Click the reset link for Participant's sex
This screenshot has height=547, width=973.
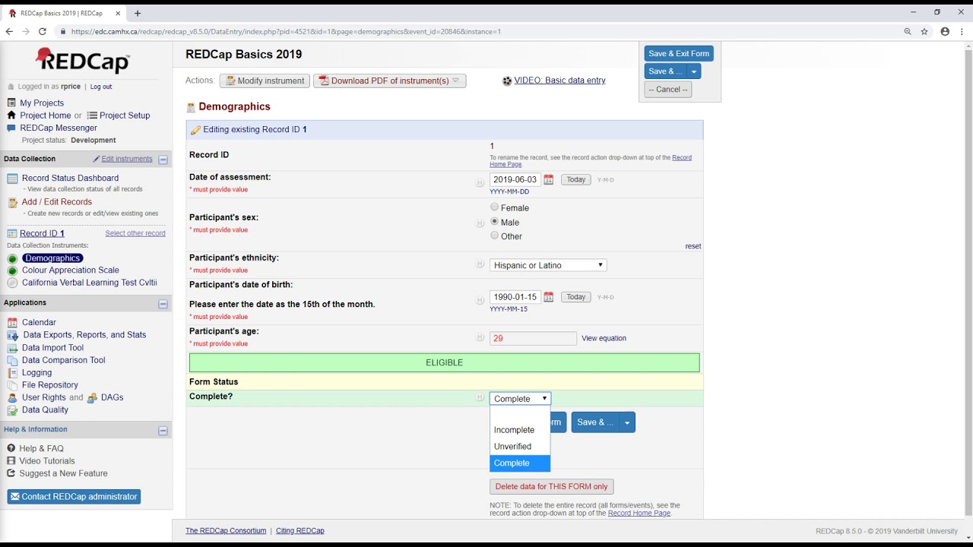pos(693,246)
